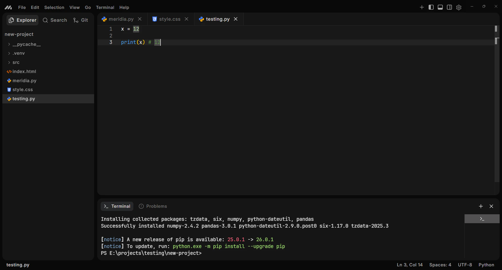Toggle the left sidebar panel
Image resolution: width=502 pixels, height=270 pixels.
click(x=431, y=7)
